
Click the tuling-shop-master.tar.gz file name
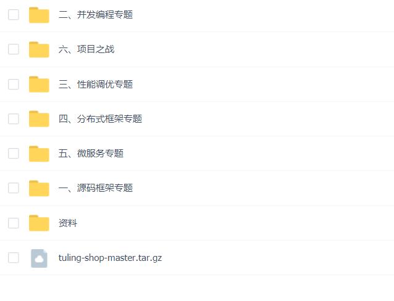(110, 258)
